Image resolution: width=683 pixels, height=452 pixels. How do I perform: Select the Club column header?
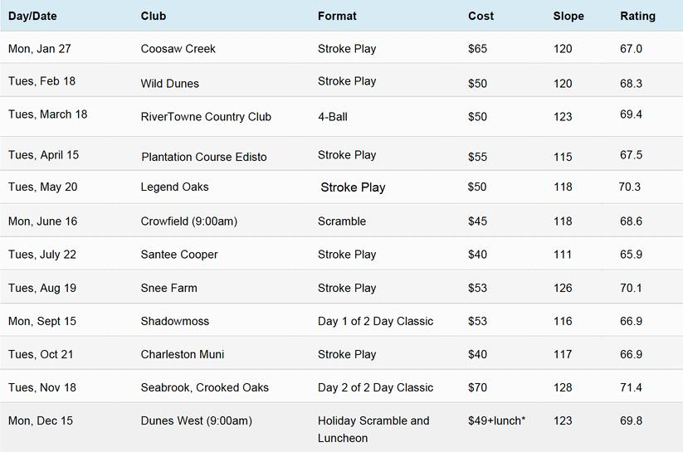click(154, 16)
